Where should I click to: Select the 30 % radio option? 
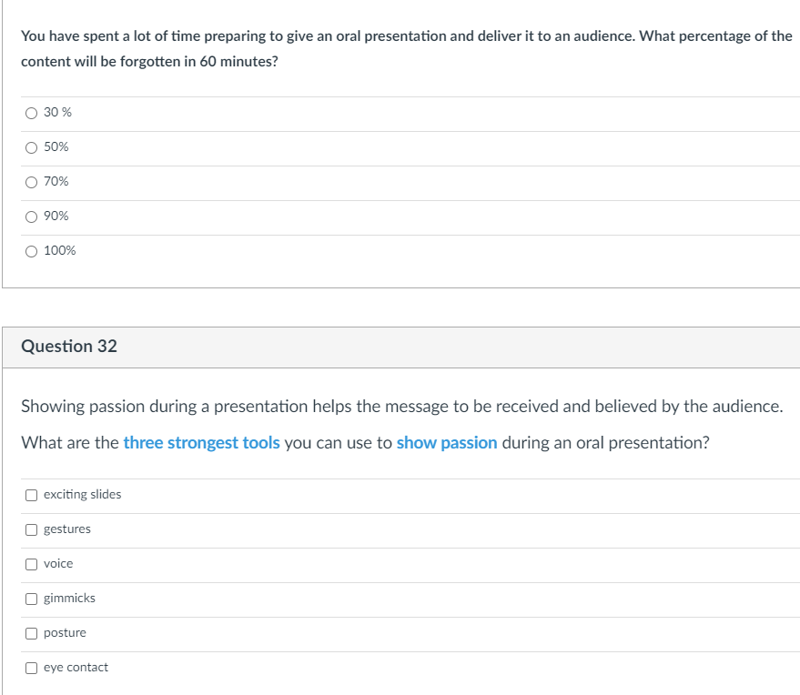[x=32, y=113]
